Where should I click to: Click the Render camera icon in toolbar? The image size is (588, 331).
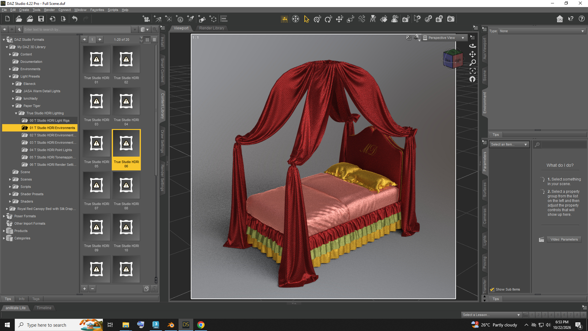click(x=450, y=19)
